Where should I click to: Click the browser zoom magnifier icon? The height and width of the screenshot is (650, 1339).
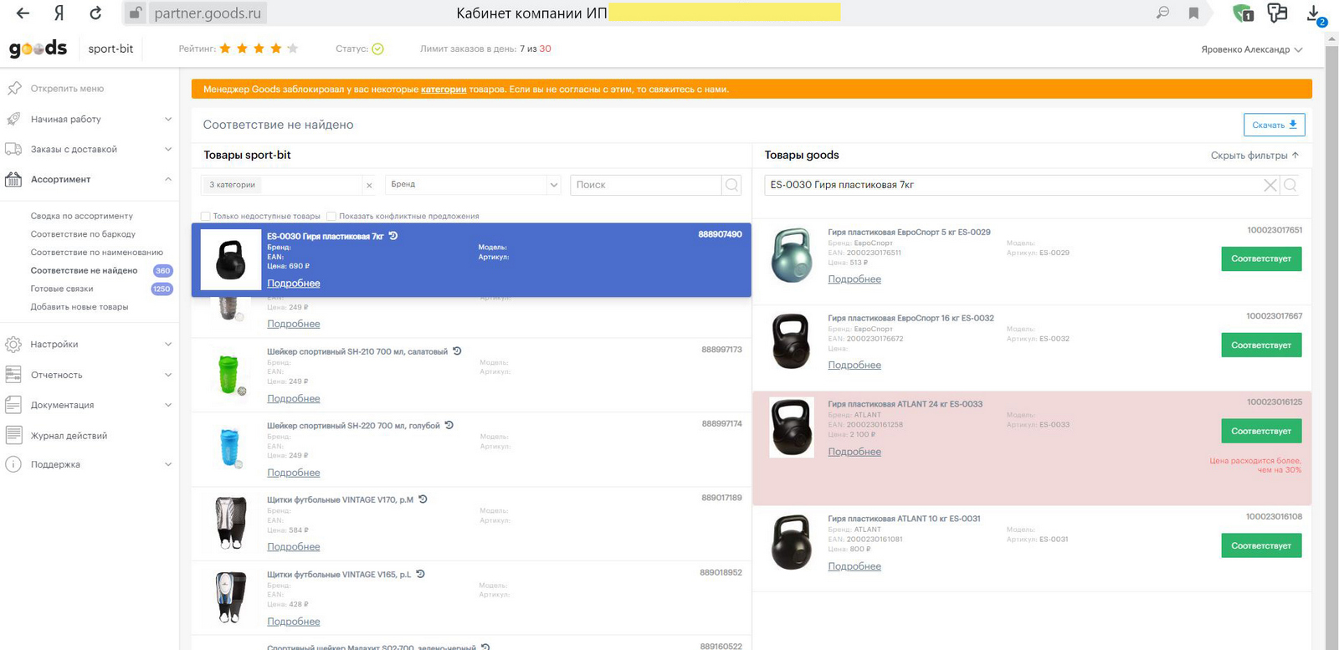click(1162, 13)
